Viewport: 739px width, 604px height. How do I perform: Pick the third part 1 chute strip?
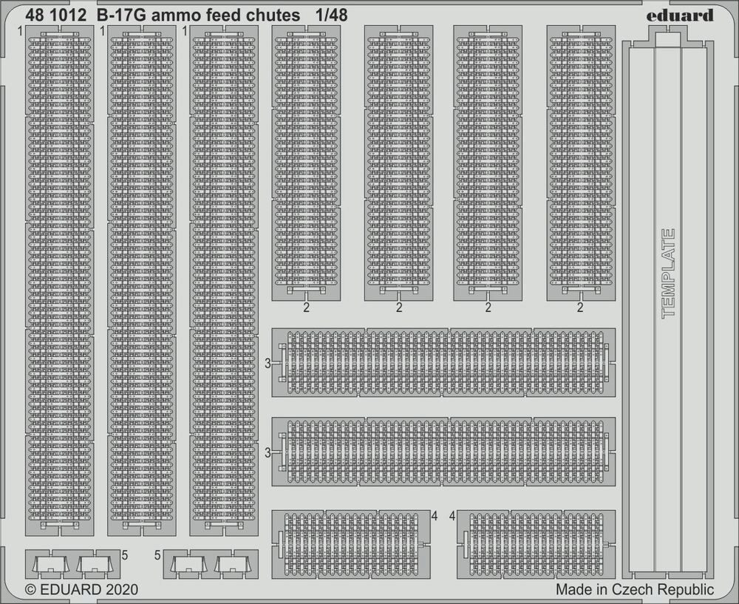click(223, 281)
